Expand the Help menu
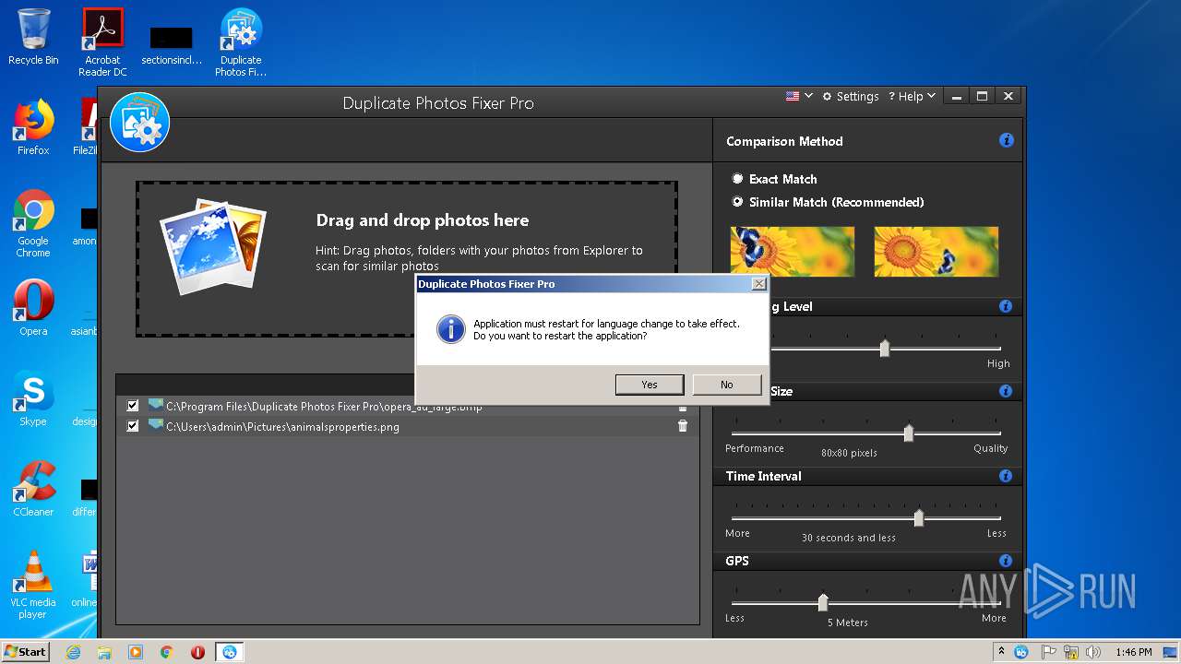Screen dimensions: 1181x664 point(912,96)
